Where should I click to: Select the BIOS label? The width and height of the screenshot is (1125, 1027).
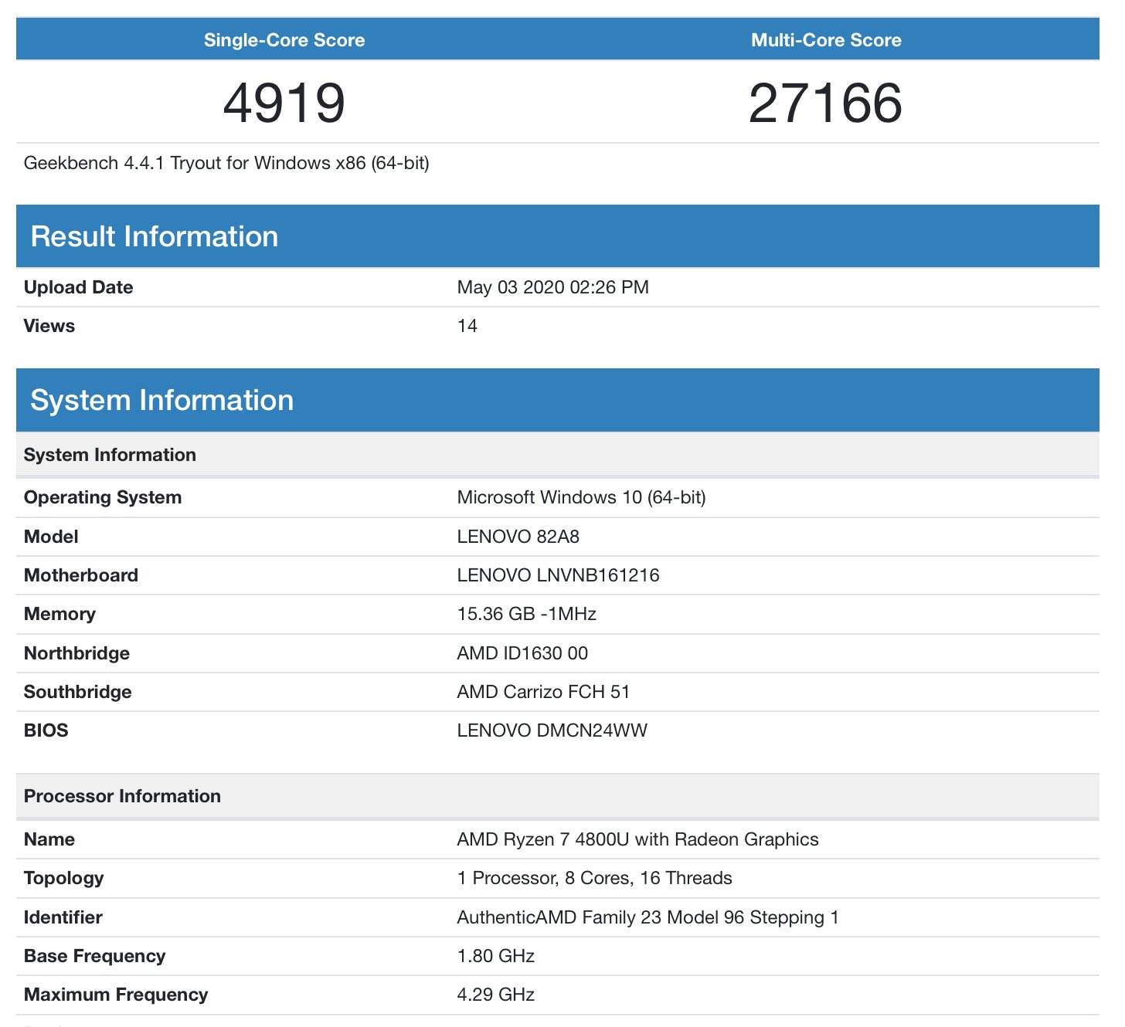coord(46,730)
